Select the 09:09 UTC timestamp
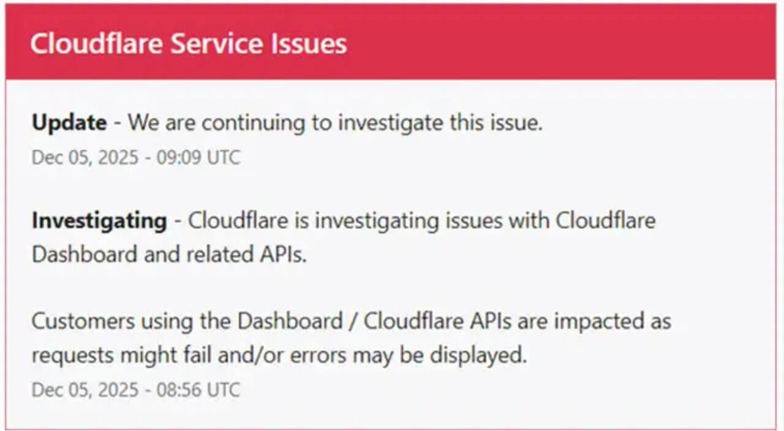The image size is (784, 431). 136,158
